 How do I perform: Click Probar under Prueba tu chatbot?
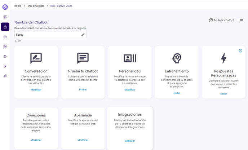[x=83, y=90]
